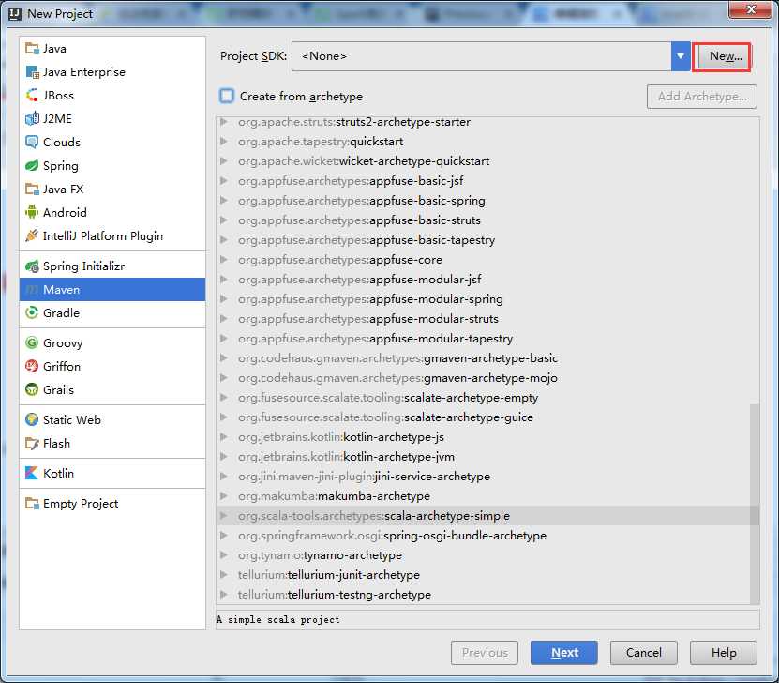Image resolution: width=779 pixels, height=683 pixels.
Task: Enable Create from archetype checkbox
Action: pos(227,96)
